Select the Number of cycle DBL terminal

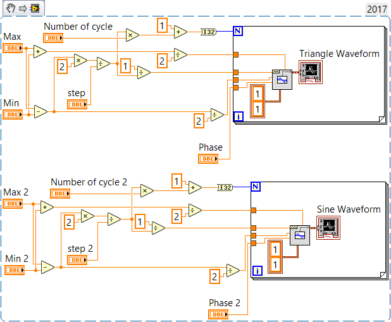click(x=53, y=38)
